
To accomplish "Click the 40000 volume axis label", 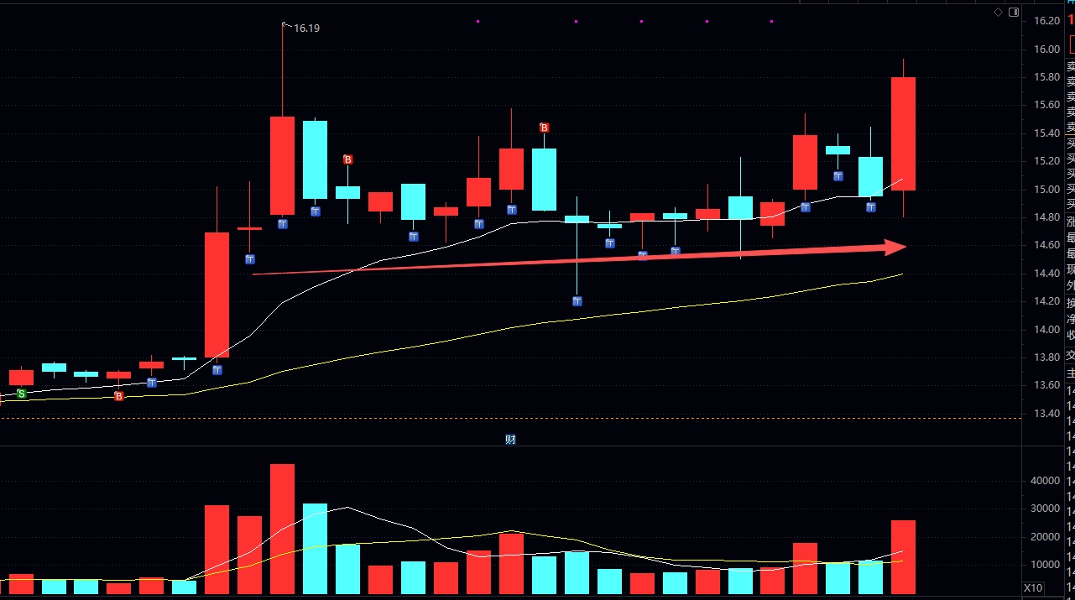I will pos(1046,481).
